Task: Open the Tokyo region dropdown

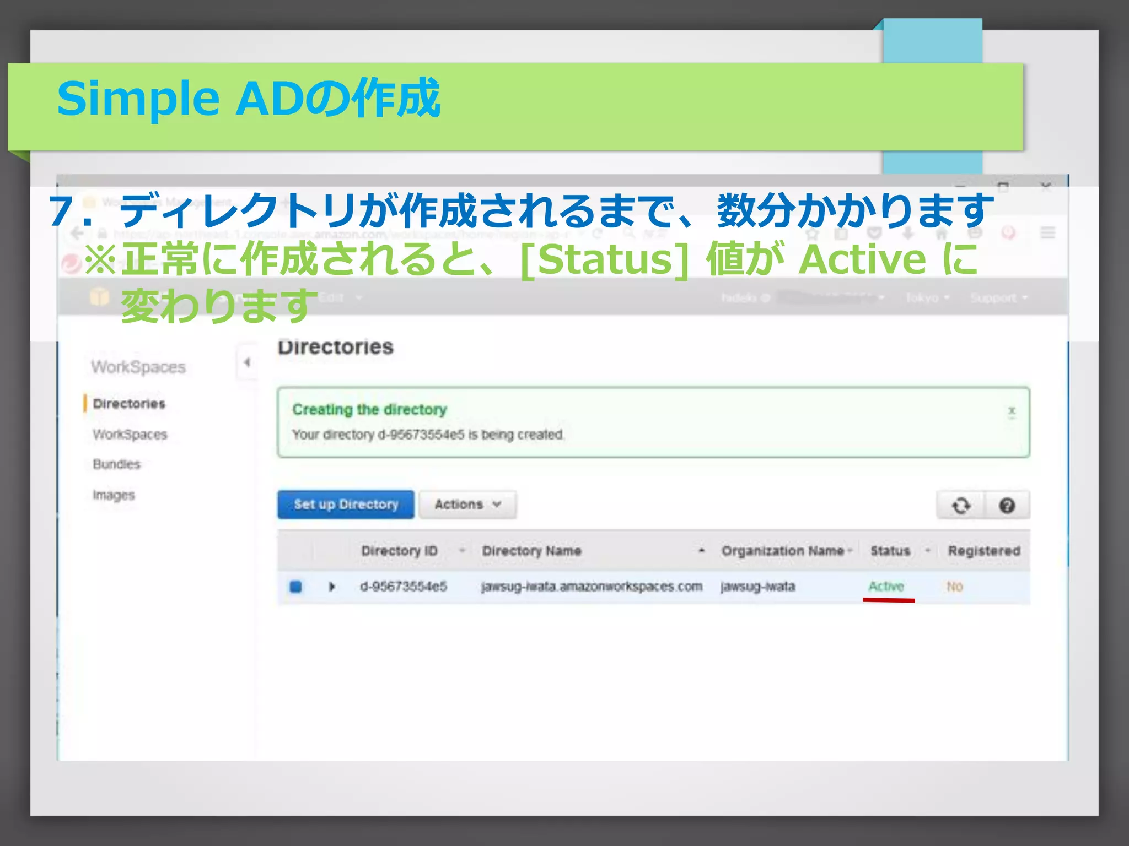Action: (x=927, y=298)
